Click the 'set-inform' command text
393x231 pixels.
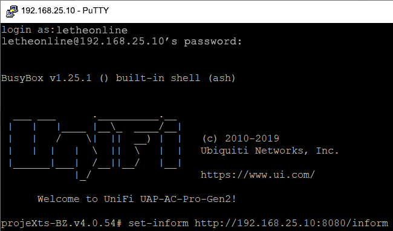pyautogui.click(x=158, y=223)
